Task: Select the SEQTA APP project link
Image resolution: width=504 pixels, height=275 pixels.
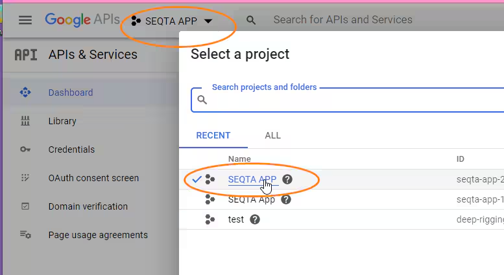Action: (x=252, y=179)
